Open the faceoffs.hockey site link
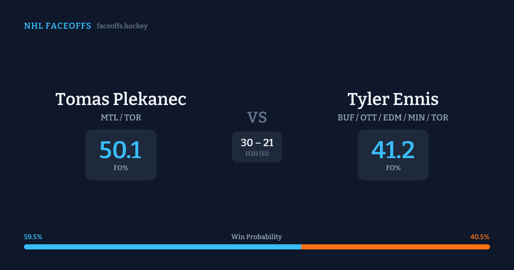 click(x=122, y=26)
